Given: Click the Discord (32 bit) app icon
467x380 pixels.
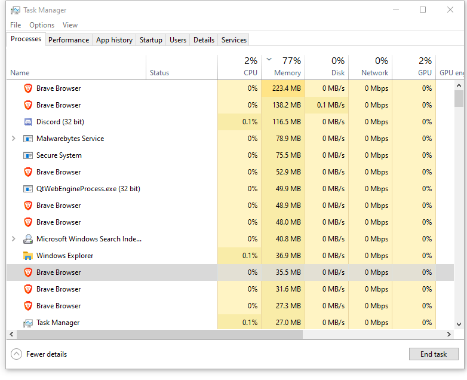Looking at the screenshot, I should click(28, 122).
